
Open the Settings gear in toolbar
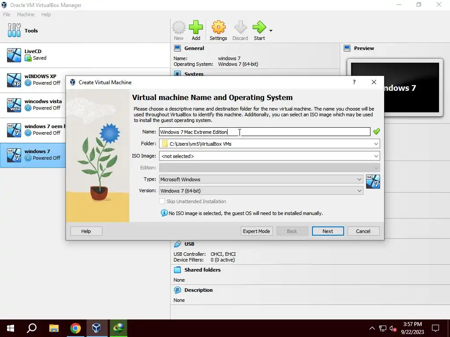(x=218, y=30)
